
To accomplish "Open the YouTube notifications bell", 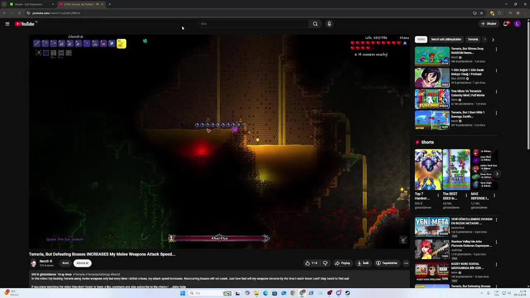I will point(506,24).
